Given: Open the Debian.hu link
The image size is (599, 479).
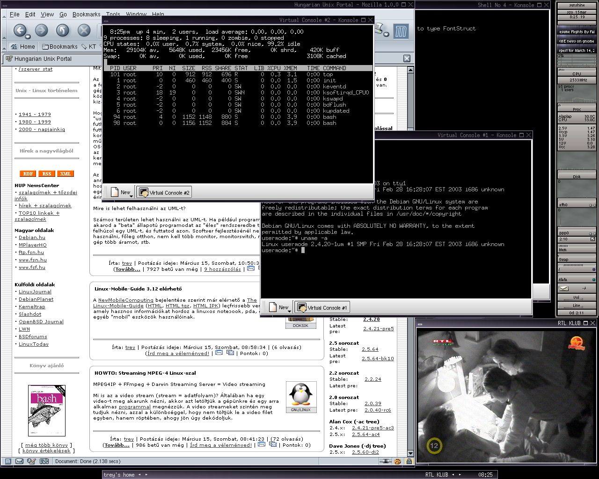Looking at the screenshot, I should click(32, 238).
